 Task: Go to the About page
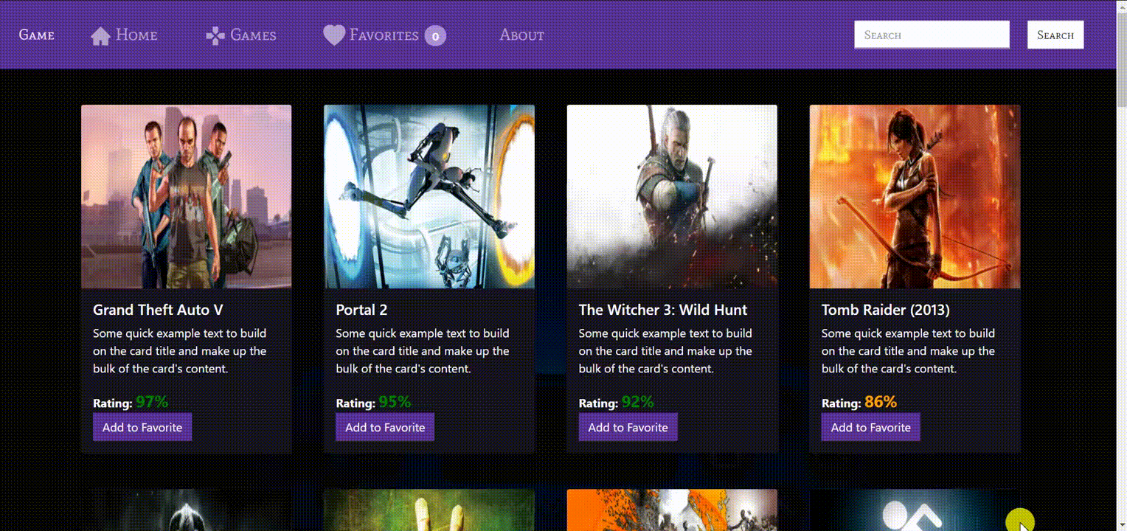521,35
